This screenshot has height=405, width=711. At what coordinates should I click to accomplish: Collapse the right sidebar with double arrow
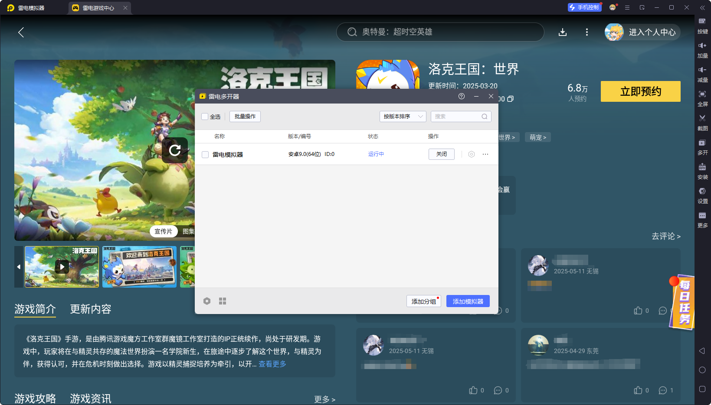tap(702, 7)
